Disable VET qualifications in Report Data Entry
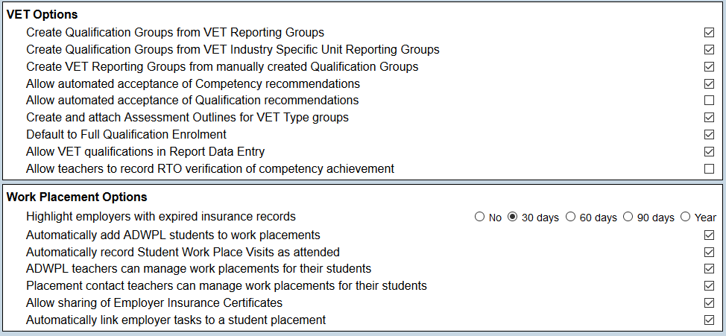The image size is (726, 336). pyautogui.click(x=709, y=152)
